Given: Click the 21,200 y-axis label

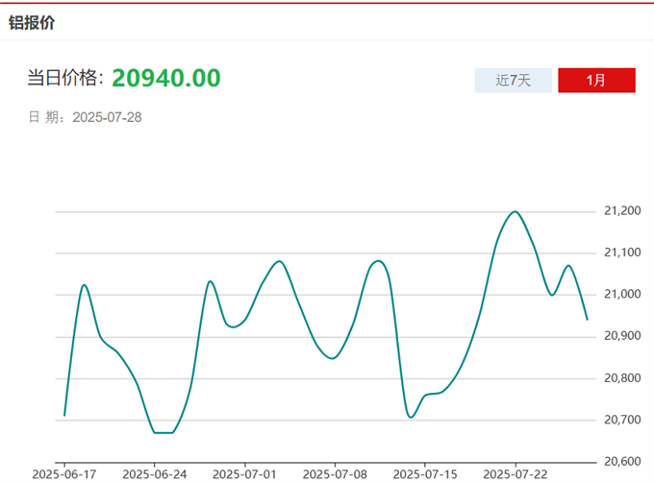Looking at the screenshot, I should tap(621, 210).
